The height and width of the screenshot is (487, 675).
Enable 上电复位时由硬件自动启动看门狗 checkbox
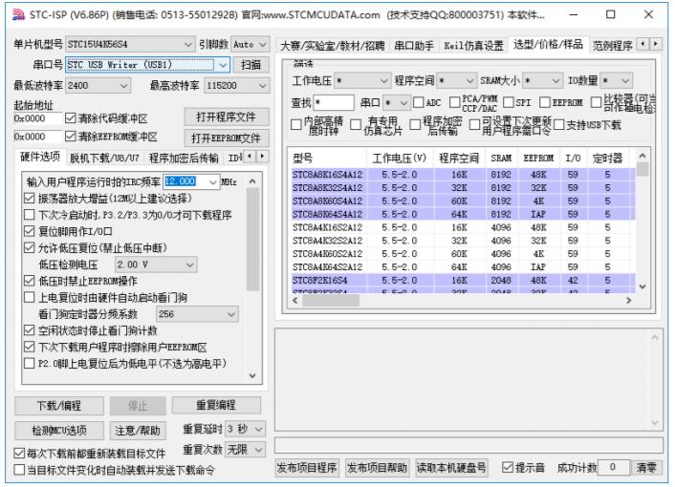29,297
